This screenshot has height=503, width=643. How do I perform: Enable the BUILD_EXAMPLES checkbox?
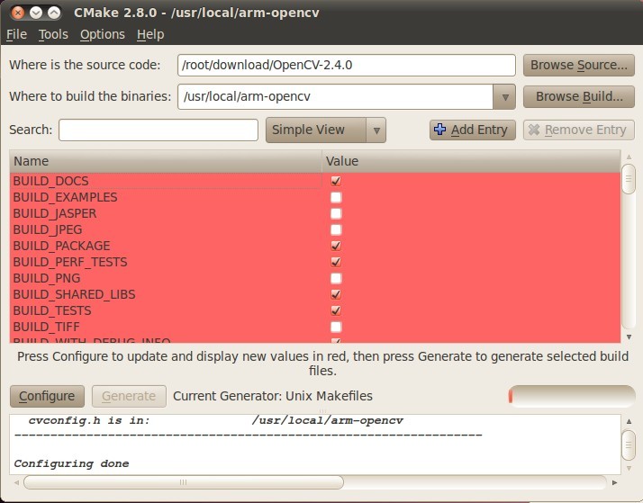pyautogui.click(x=336, y=197)
